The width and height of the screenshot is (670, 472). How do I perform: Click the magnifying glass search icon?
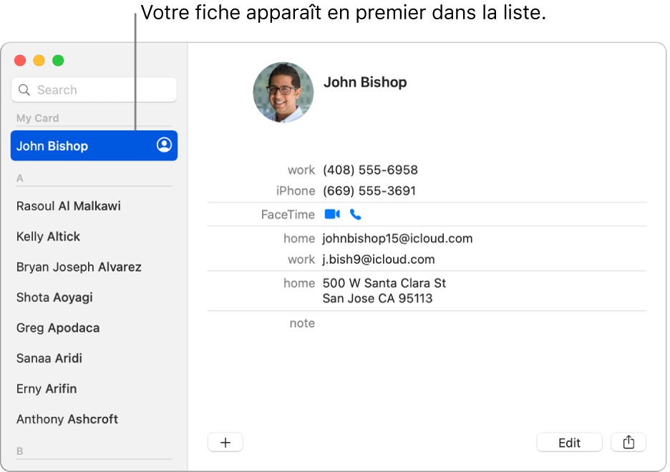click(24, 89)
